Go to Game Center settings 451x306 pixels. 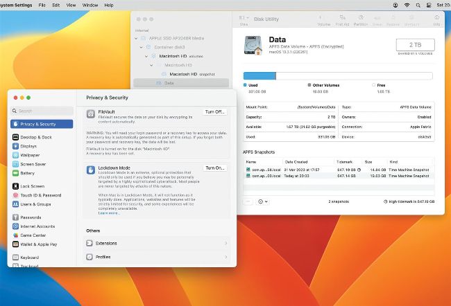click(x=35, y=235)
